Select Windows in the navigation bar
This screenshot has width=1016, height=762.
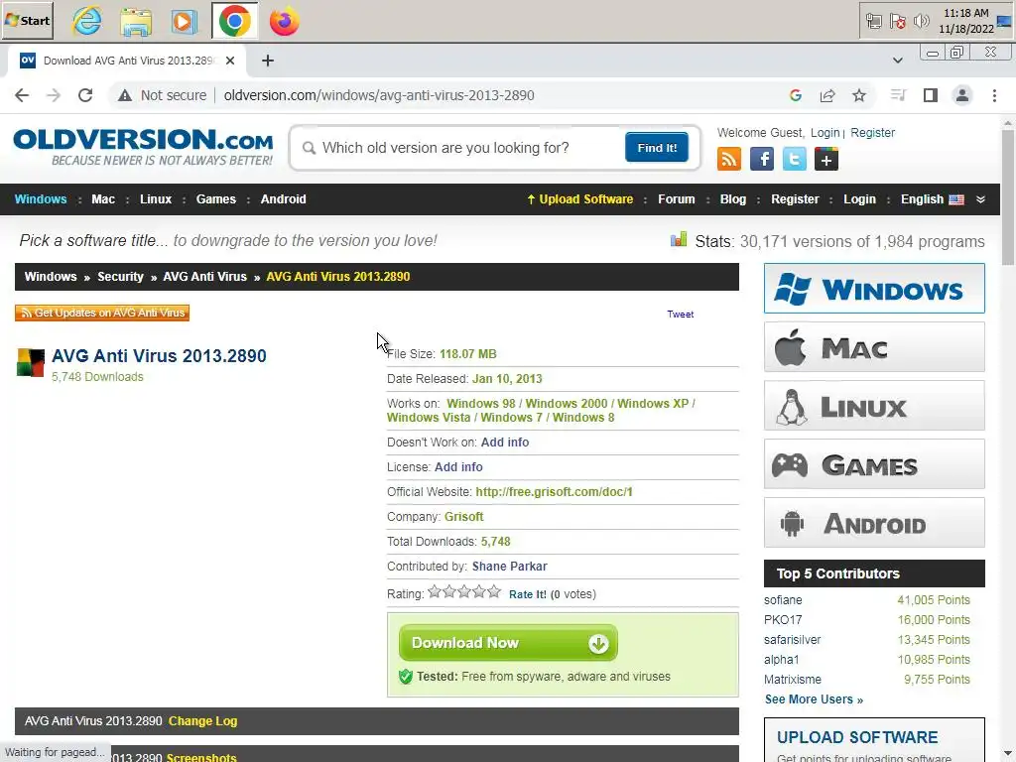coord(41,199)
